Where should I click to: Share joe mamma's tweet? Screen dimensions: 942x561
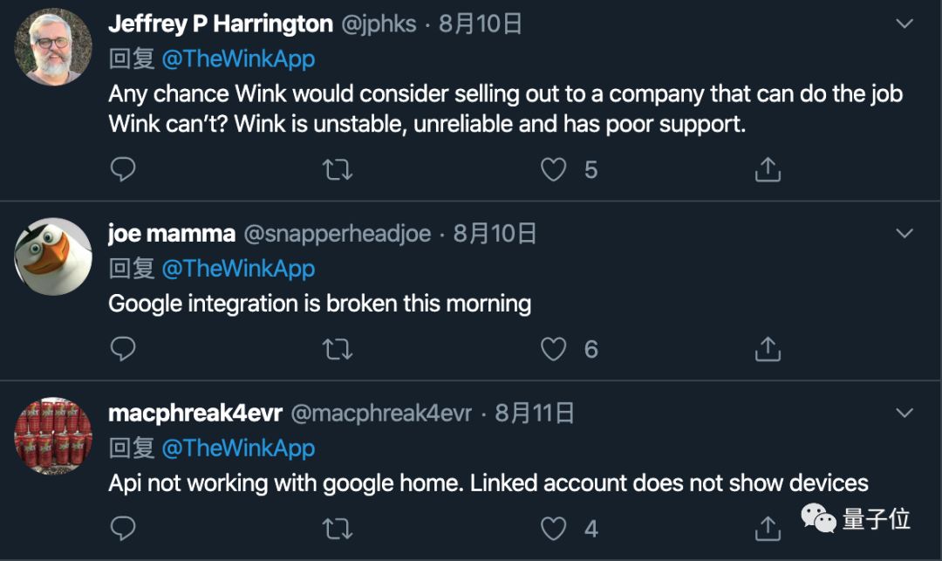[767, 349]
